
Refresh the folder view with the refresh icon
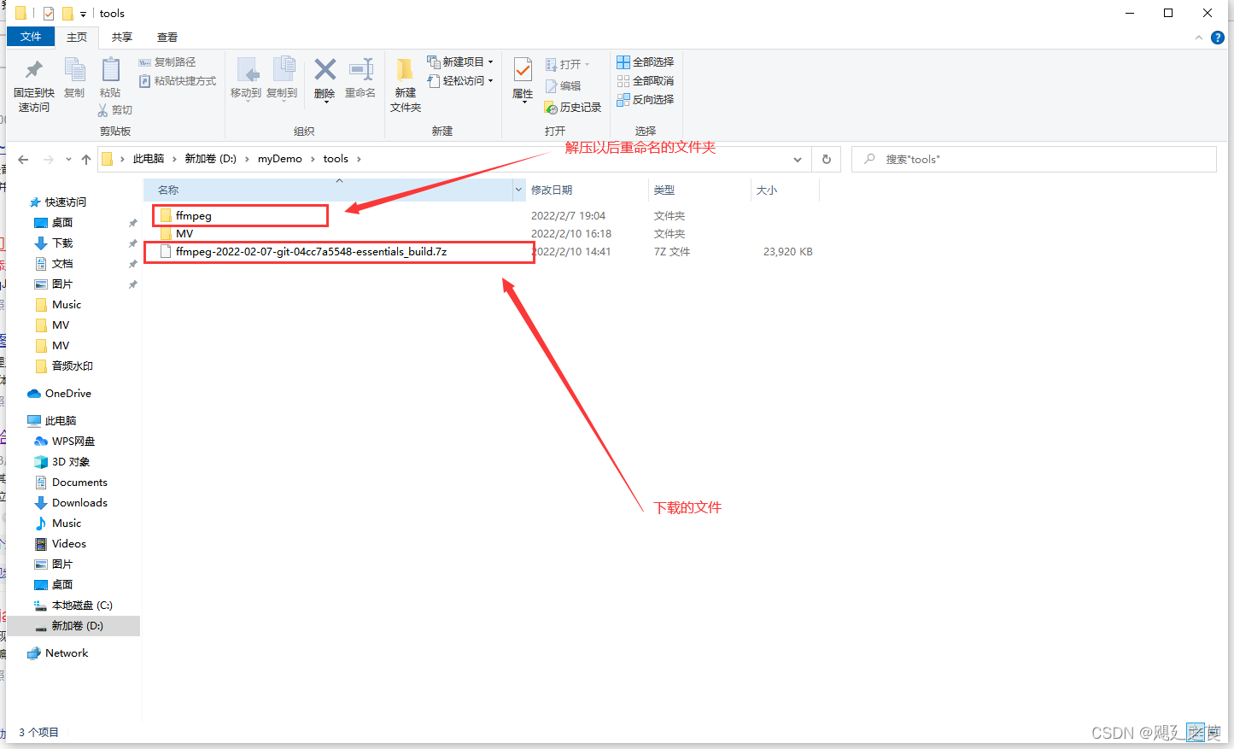pos(825,159)
